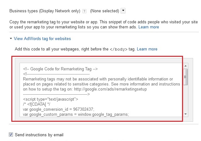Open the Business types dropdown arrow
201x141 pixels.
click(123, 11)
